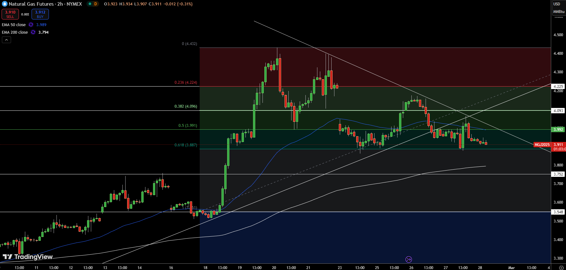Click the TradingView logo
This screenshot has height=270, width=566.
pos(28,257)
